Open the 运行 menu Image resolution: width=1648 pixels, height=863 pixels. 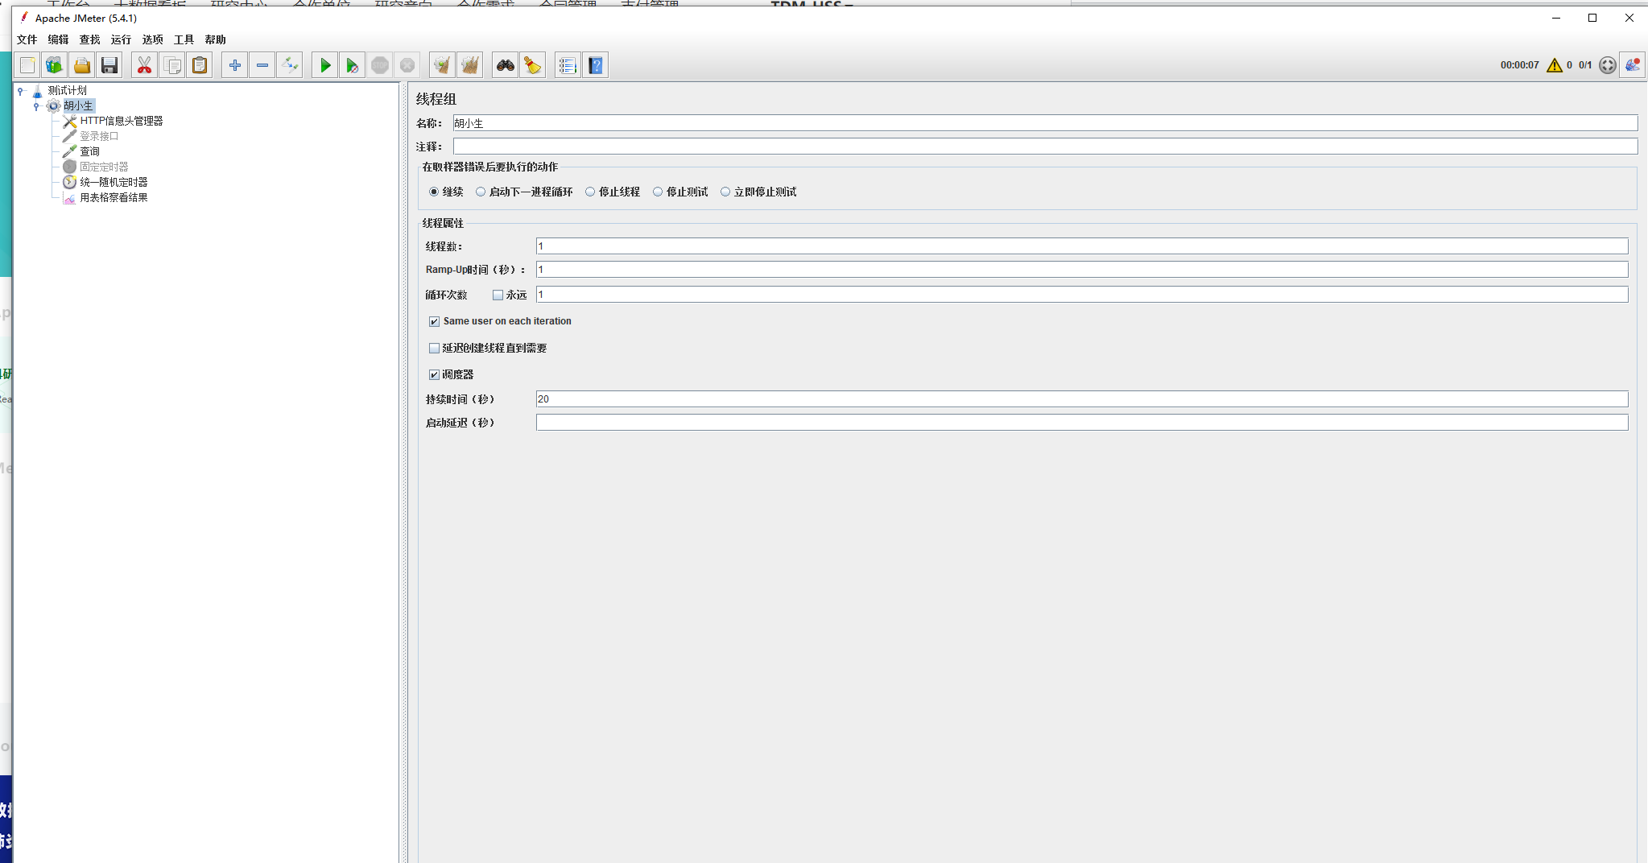point(121,39)
